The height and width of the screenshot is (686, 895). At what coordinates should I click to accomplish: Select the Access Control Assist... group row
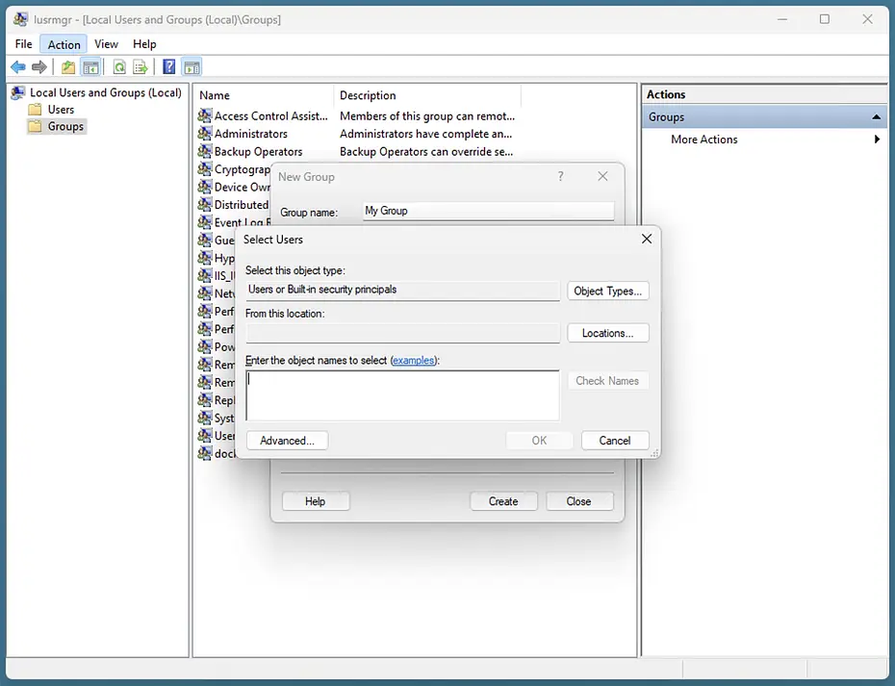[271, 115]
